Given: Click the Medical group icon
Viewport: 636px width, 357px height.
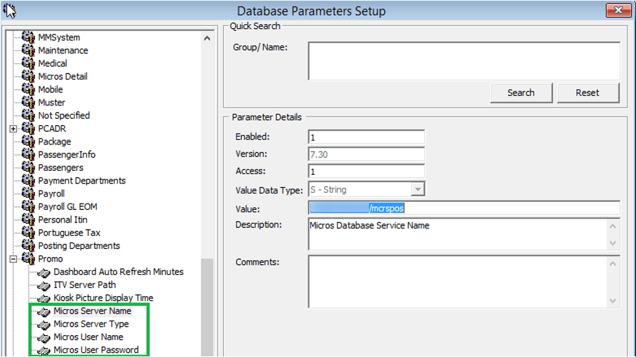Looking at the screenshot, I should [x=28, y=63].
